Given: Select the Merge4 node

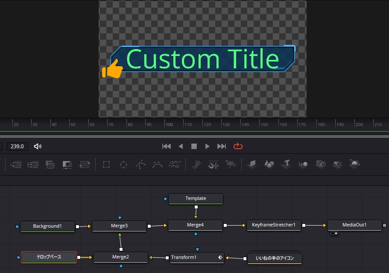Looking at the screenshot, I should 195,225.
